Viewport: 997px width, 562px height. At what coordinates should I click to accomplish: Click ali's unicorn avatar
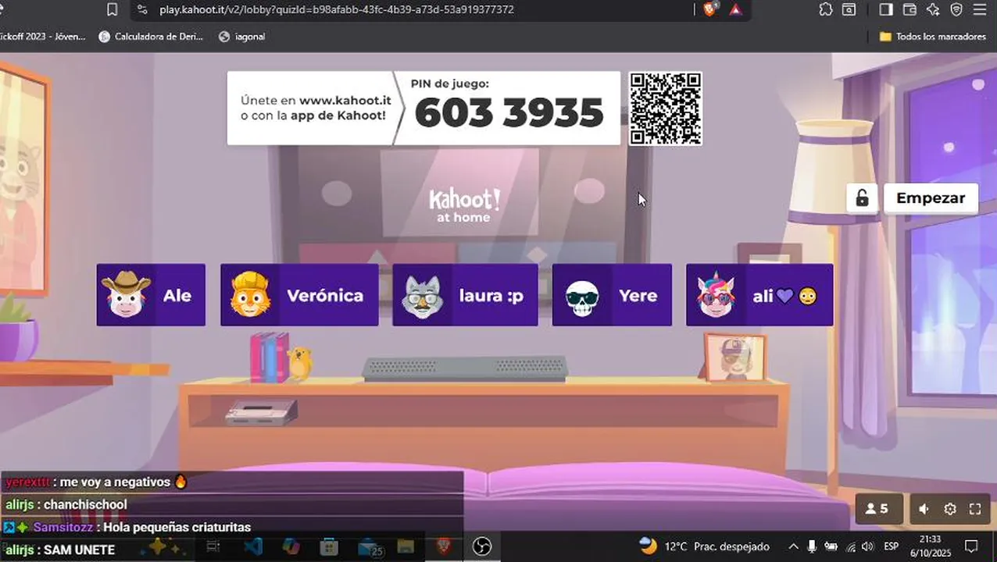coord(715,295)
